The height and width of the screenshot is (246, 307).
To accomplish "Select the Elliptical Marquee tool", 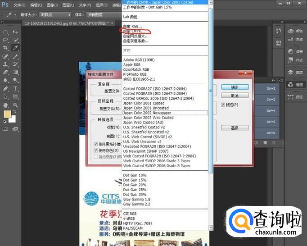I will point(5,32).
